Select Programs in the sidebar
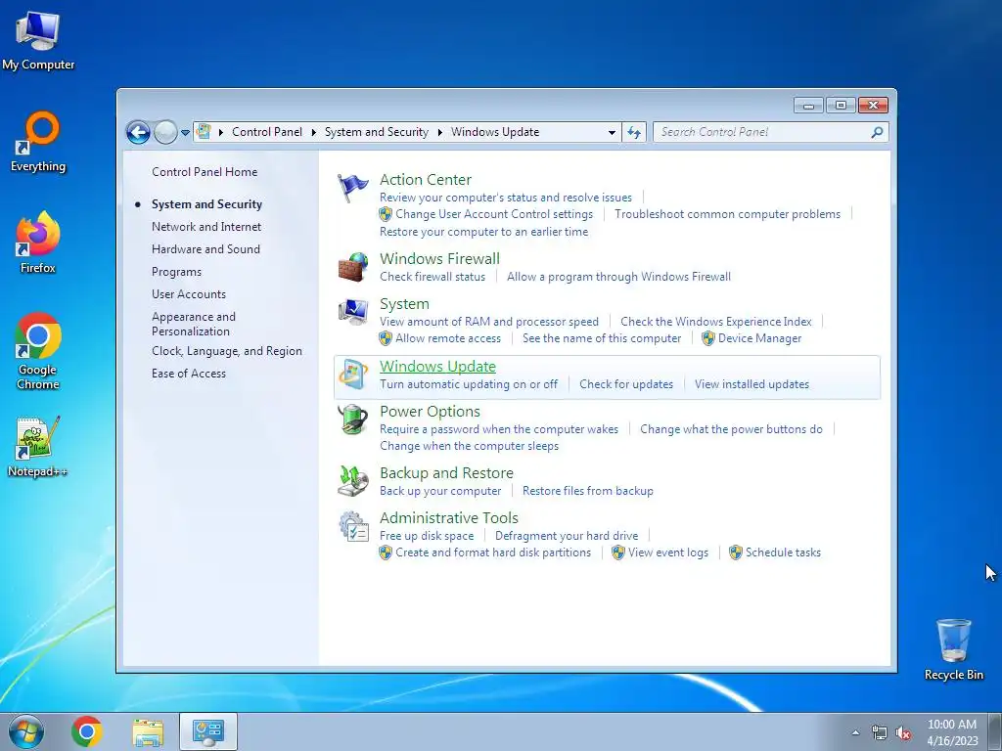Screen dimensions: 1002x751 176,272
